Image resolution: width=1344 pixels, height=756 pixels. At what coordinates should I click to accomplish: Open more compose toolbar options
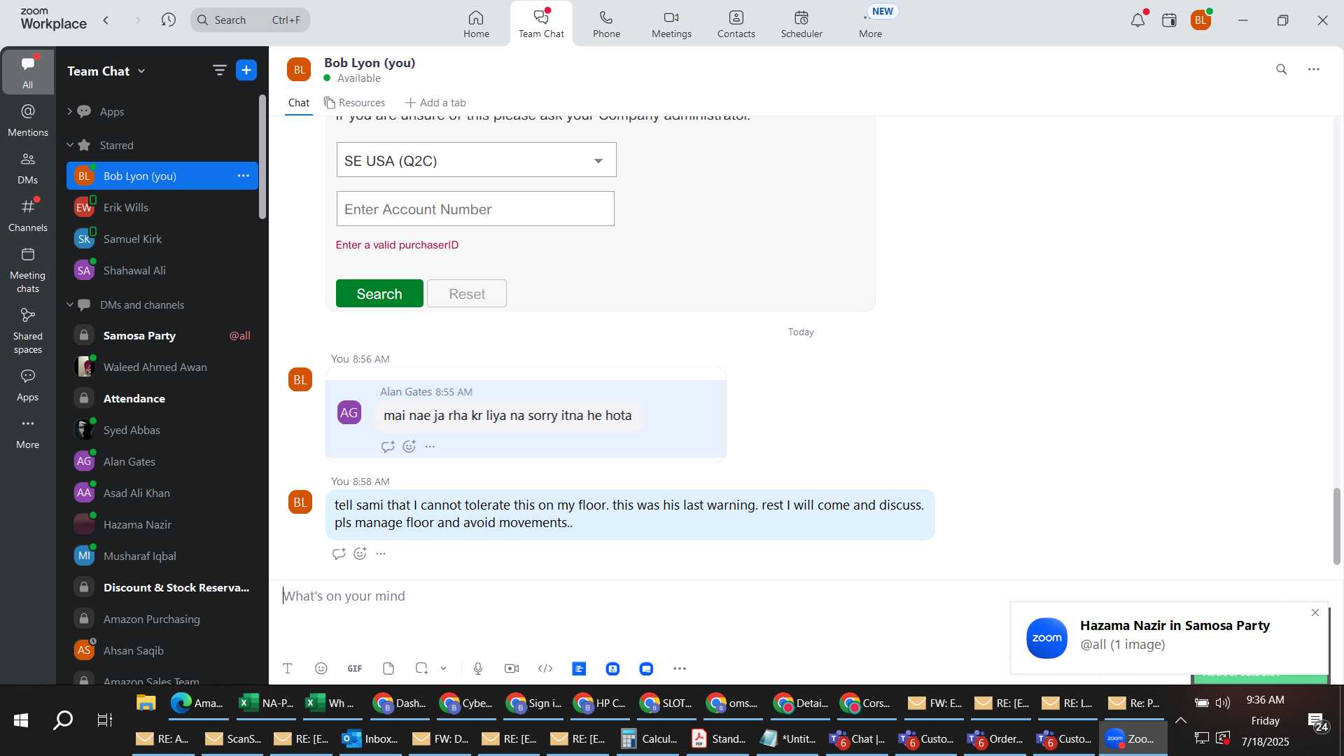[x=680, y=668]
